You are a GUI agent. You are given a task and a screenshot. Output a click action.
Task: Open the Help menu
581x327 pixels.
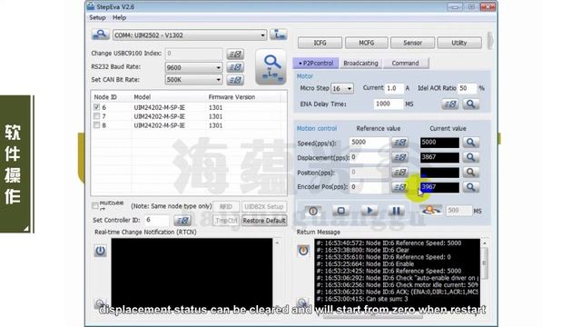(119, 17)
